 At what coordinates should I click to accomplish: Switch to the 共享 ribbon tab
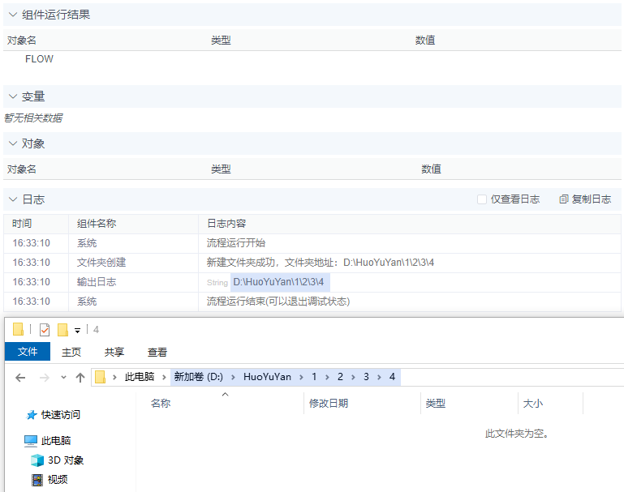(114, 352)
